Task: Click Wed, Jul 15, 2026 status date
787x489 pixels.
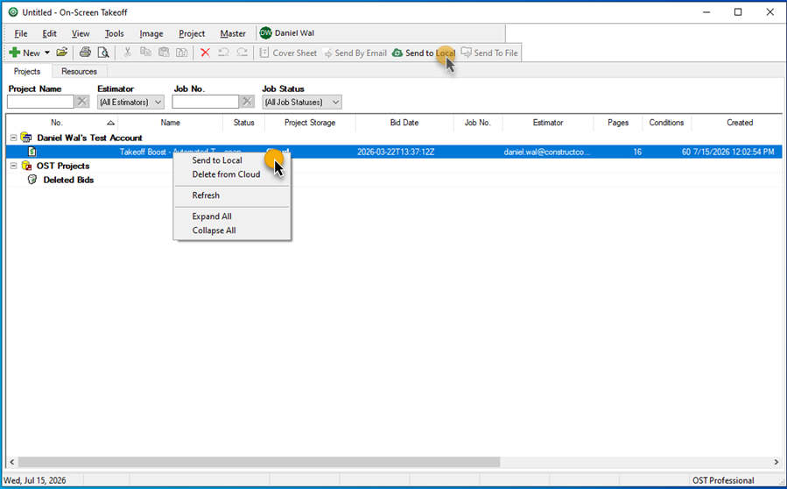Action: pyautogui.click(x=35, y=480)
